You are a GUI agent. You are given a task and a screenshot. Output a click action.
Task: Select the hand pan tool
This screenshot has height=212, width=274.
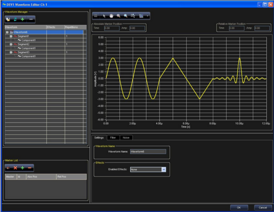coord(111,15)
